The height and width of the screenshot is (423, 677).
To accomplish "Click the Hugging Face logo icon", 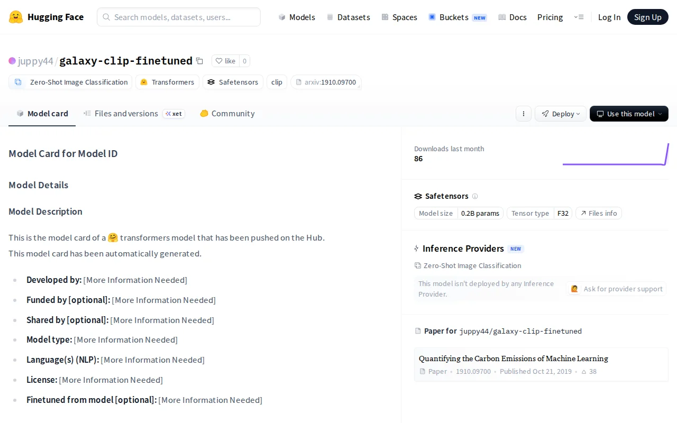I will click(x=16, y=17).
